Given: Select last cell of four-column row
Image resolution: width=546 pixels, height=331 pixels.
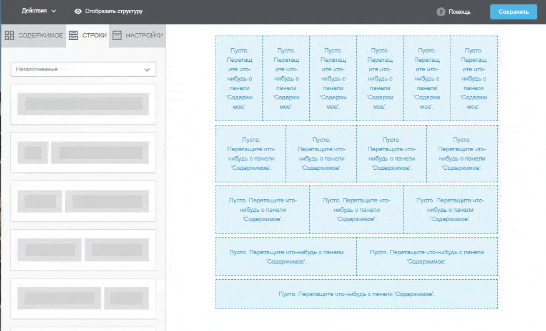Looking at the screenshot, I should [462, 154].
